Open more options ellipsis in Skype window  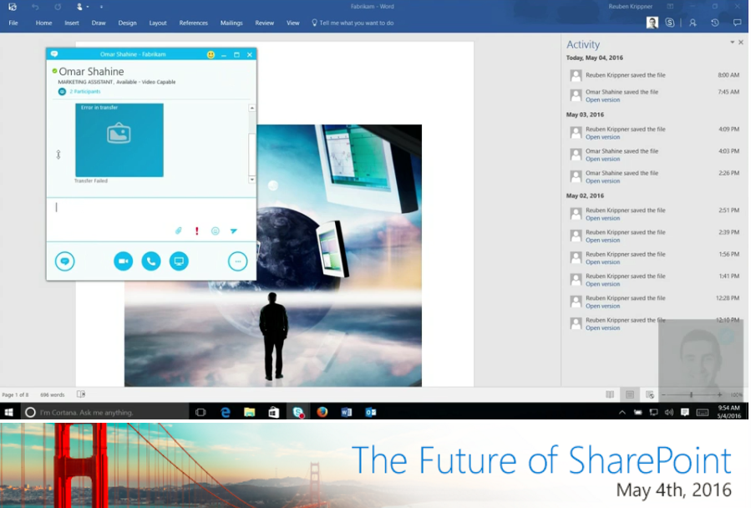coord(238,262)
